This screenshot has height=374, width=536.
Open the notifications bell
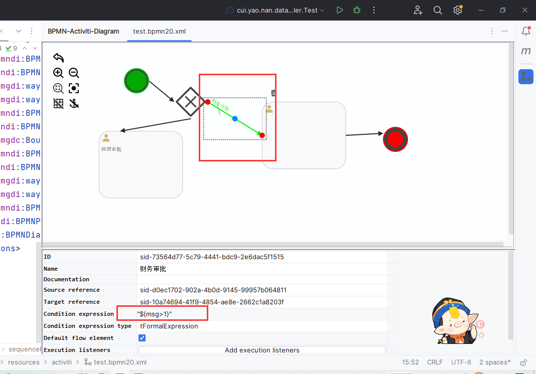(526, 31)
